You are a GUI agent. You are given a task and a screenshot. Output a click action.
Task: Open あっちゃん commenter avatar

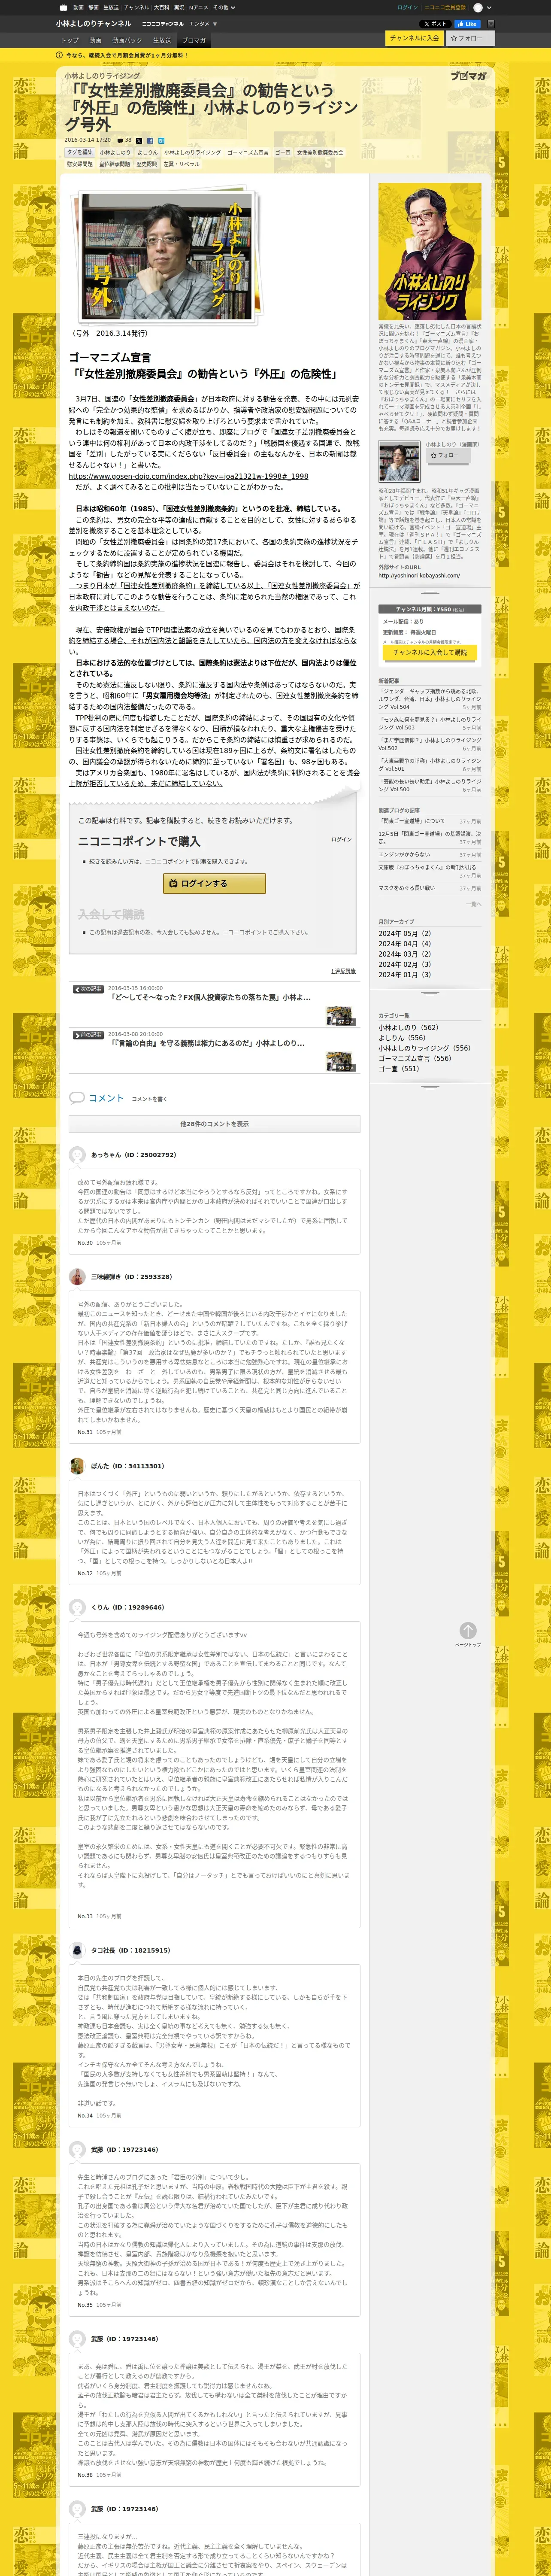tap(77, 1154)
